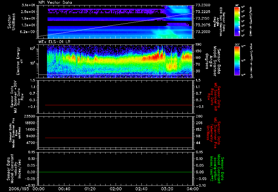Click the '3.1e+01' sector tick label
This screenshot has width=278, height=192.
[x=27, y=5]
